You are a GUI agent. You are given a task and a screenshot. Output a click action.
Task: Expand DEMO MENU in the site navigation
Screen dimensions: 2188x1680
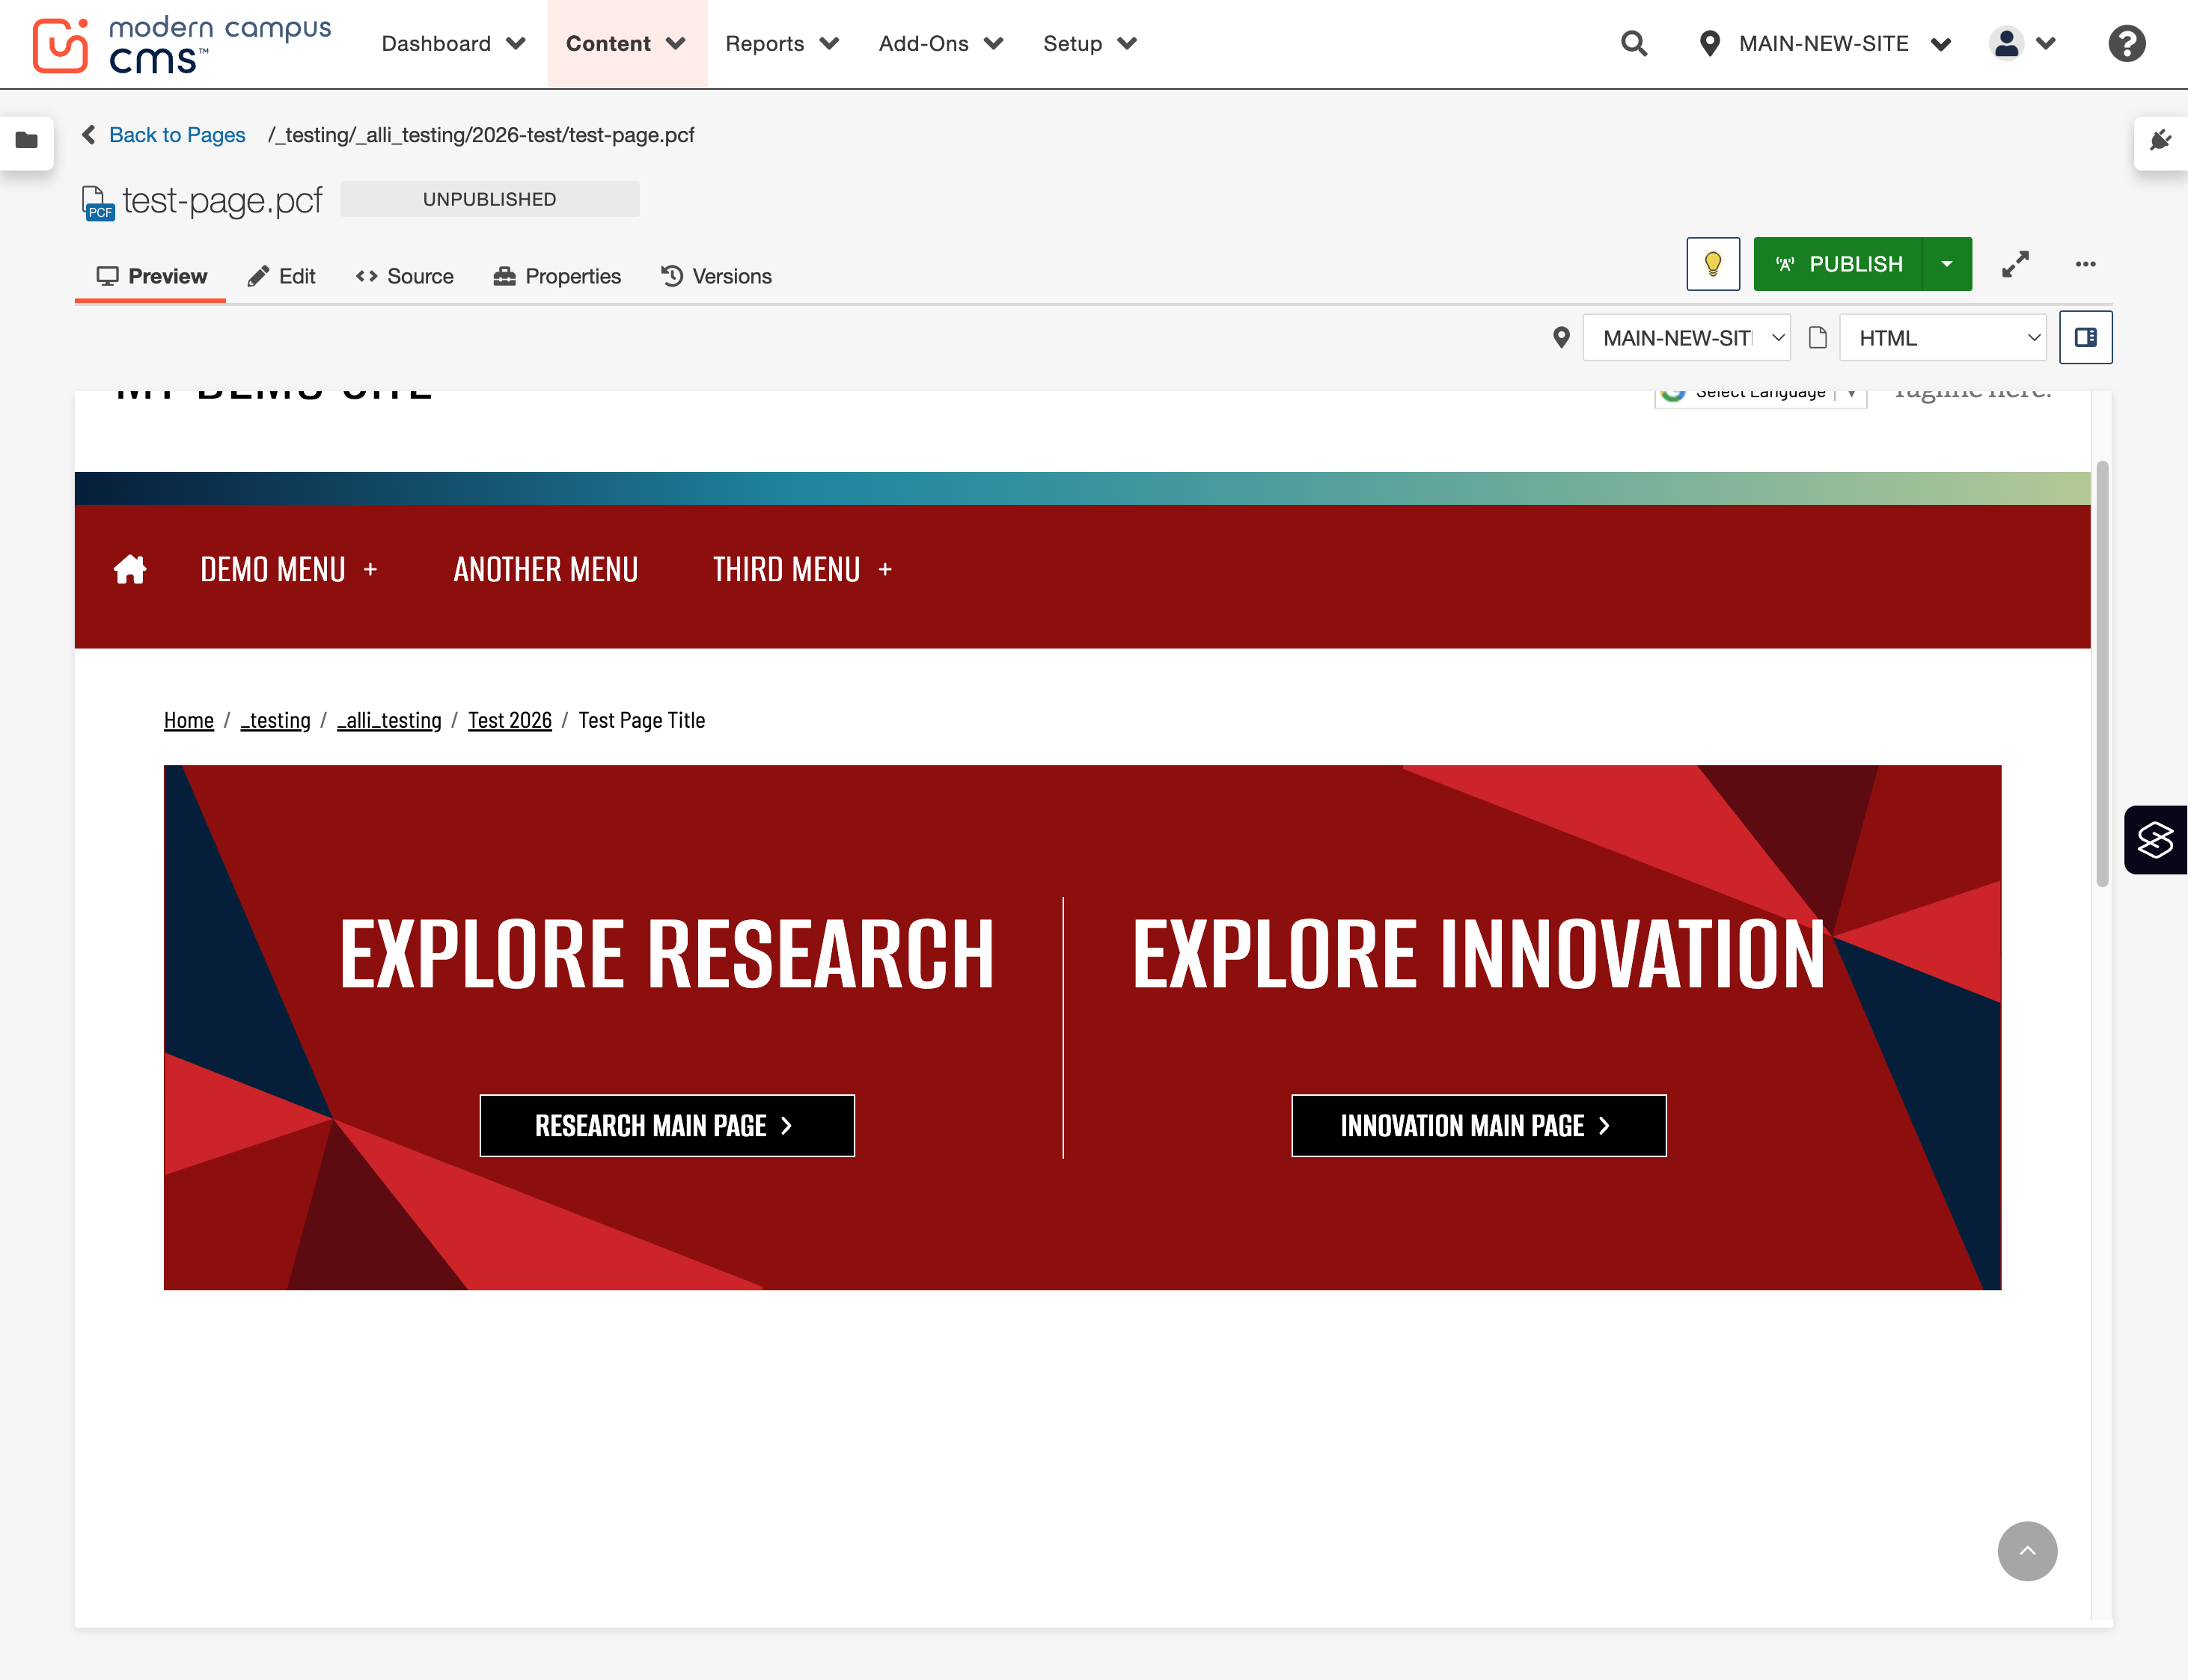click(x=289, y=569)
